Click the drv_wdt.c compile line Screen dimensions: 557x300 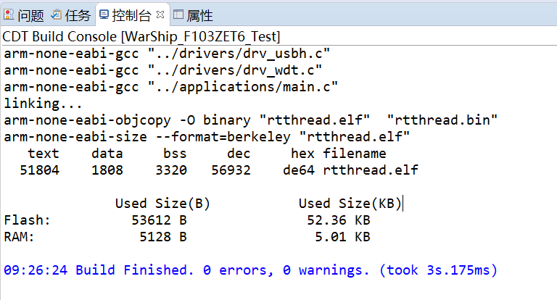tap(163, 70)
